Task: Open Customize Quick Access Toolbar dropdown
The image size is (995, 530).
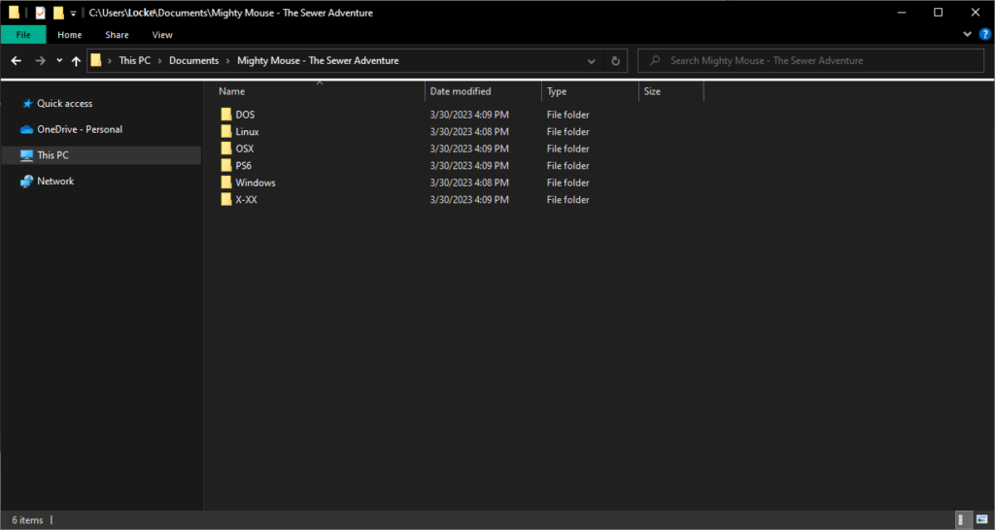Action: 73,13
